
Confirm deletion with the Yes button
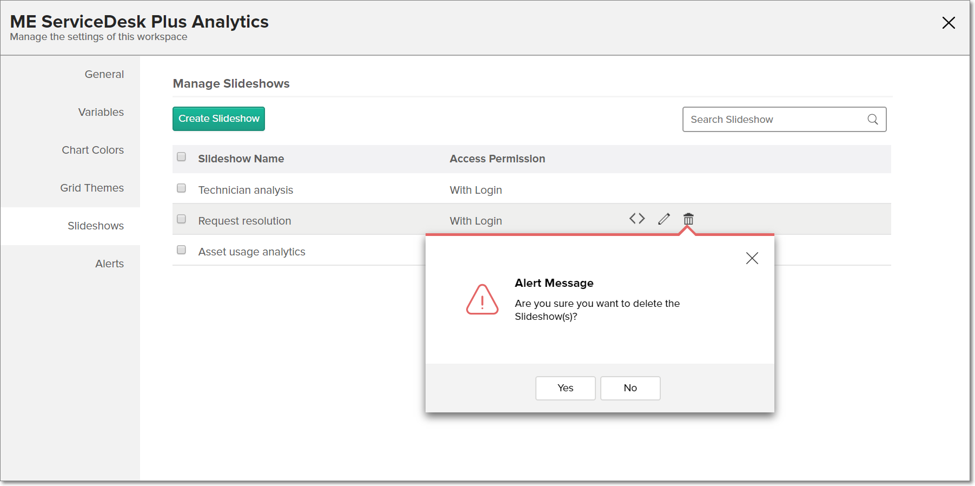(x=565, y=388)
